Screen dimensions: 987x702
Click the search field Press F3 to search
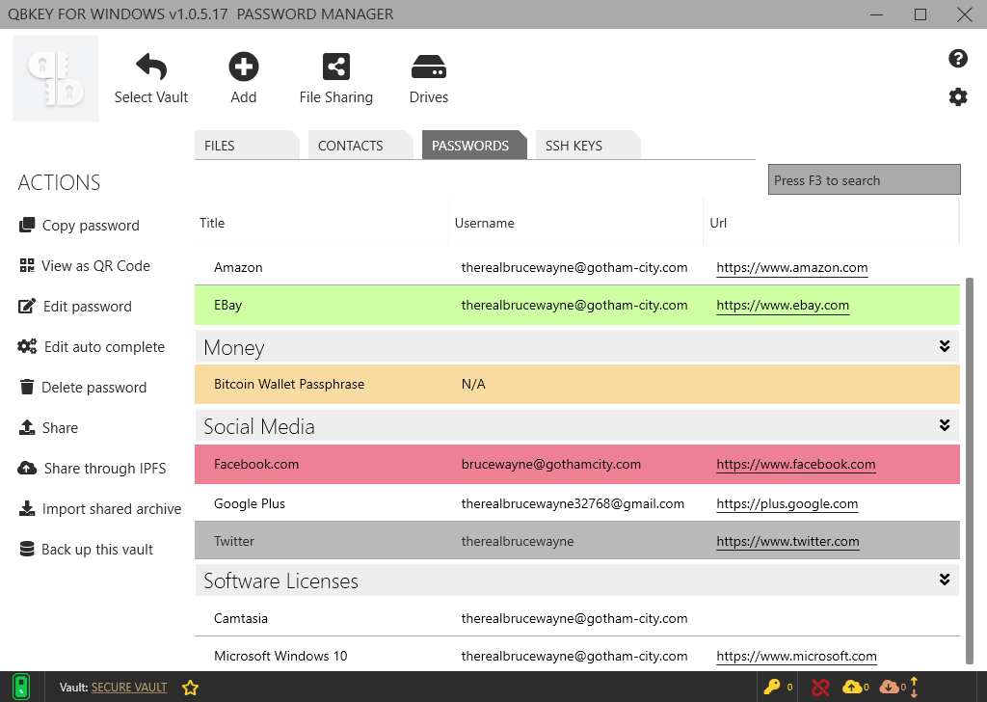pyautogui.click(x=865, y=180)
